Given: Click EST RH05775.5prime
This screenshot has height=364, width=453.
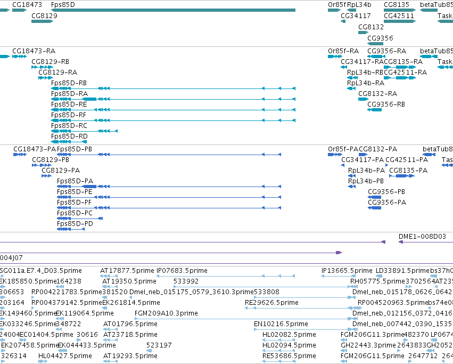Looking at the screenshot, I should point(377,281).
